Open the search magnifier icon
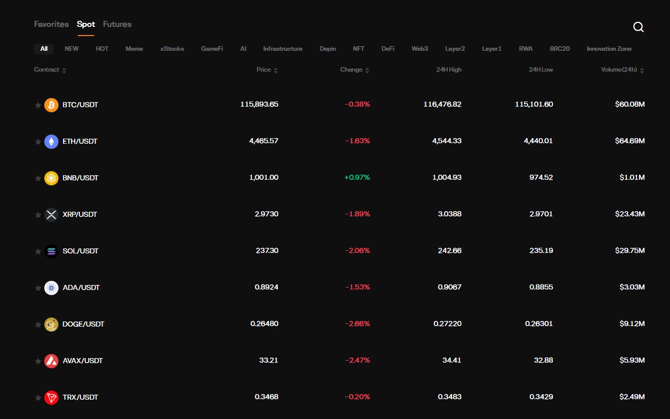Screen dimensions: 670x419 tap(638, 26)
